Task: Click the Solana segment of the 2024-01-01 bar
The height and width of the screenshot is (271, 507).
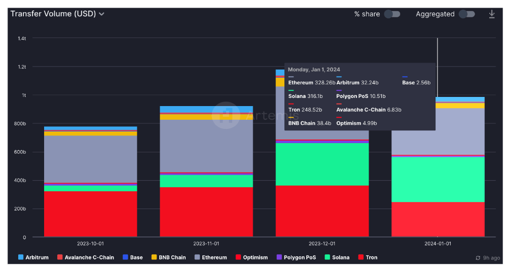Action: click(438, 180)
